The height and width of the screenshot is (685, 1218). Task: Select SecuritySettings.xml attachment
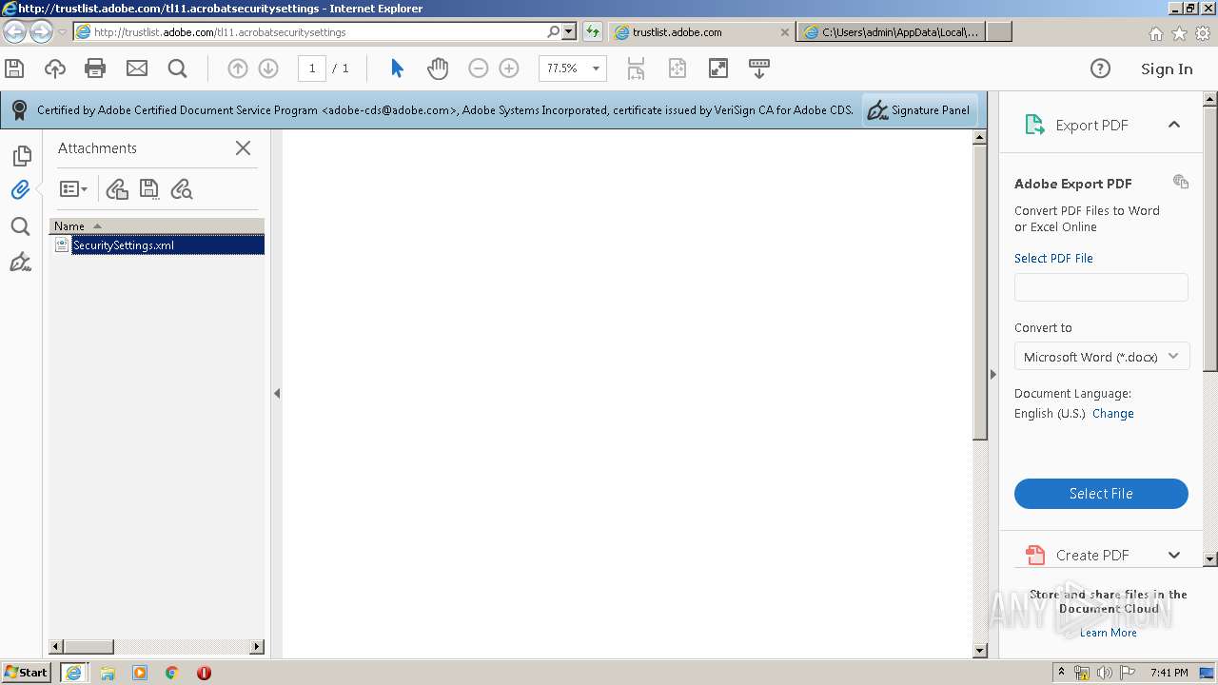click(x=157, y=245)
